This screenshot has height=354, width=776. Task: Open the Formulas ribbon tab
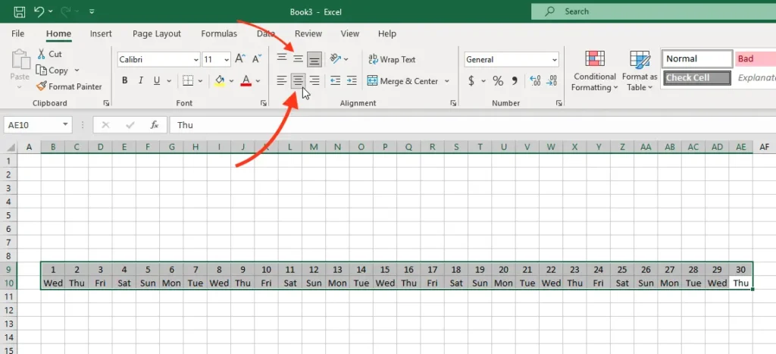[x=219, y=33]
